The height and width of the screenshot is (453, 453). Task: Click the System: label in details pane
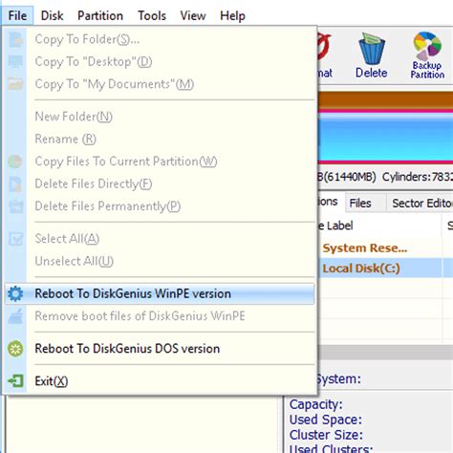click(339, 379)
